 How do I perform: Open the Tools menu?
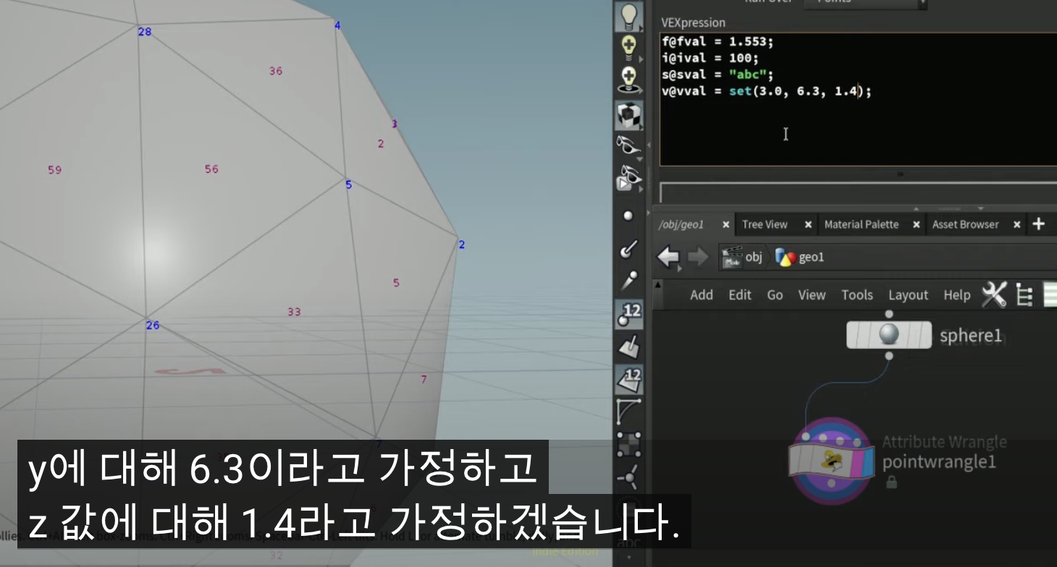click(857, 295)
